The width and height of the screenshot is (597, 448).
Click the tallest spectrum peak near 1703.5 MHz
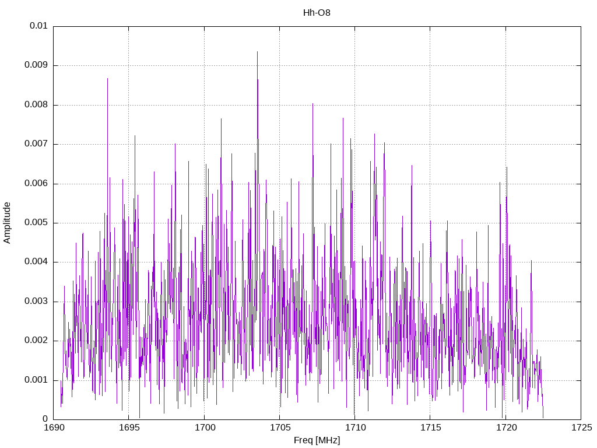pos(257,52)
